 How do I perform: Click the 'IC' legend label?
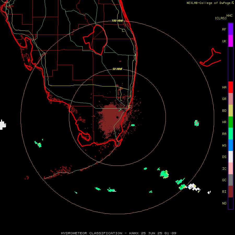(224, 169)
